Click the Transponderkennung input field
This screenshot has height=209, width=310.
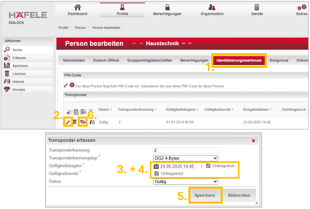[x=186, y=150]
